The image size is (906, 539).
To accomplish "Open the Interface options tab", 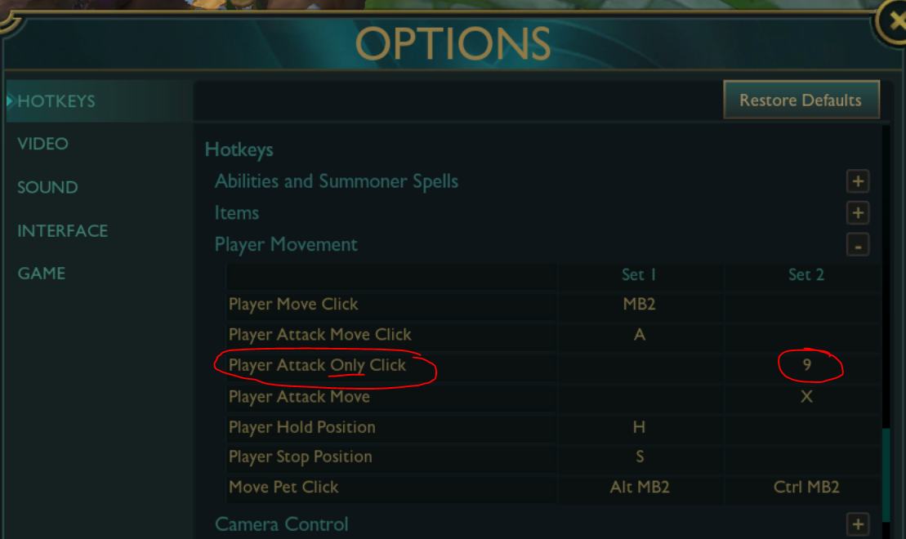I will pos(62,230).
